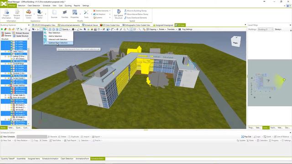This screenshot has height=164, width=292.
Task: Open Opacity dropdown in view toolbar
Action: pos(65,29)
